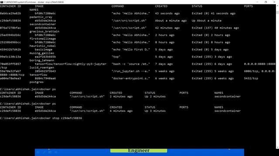Click container ID 8ab6ce29a82b
279x156 pixels.
pos(10,13)
